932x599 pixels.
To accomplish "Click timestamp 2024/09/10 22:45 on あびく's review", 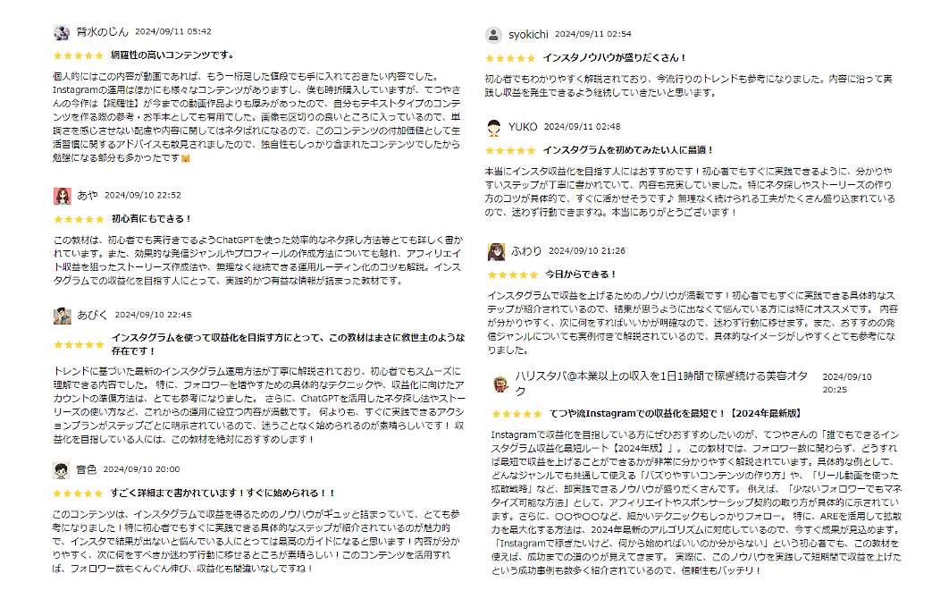I will pyautogui.click(x=153, y=315).
